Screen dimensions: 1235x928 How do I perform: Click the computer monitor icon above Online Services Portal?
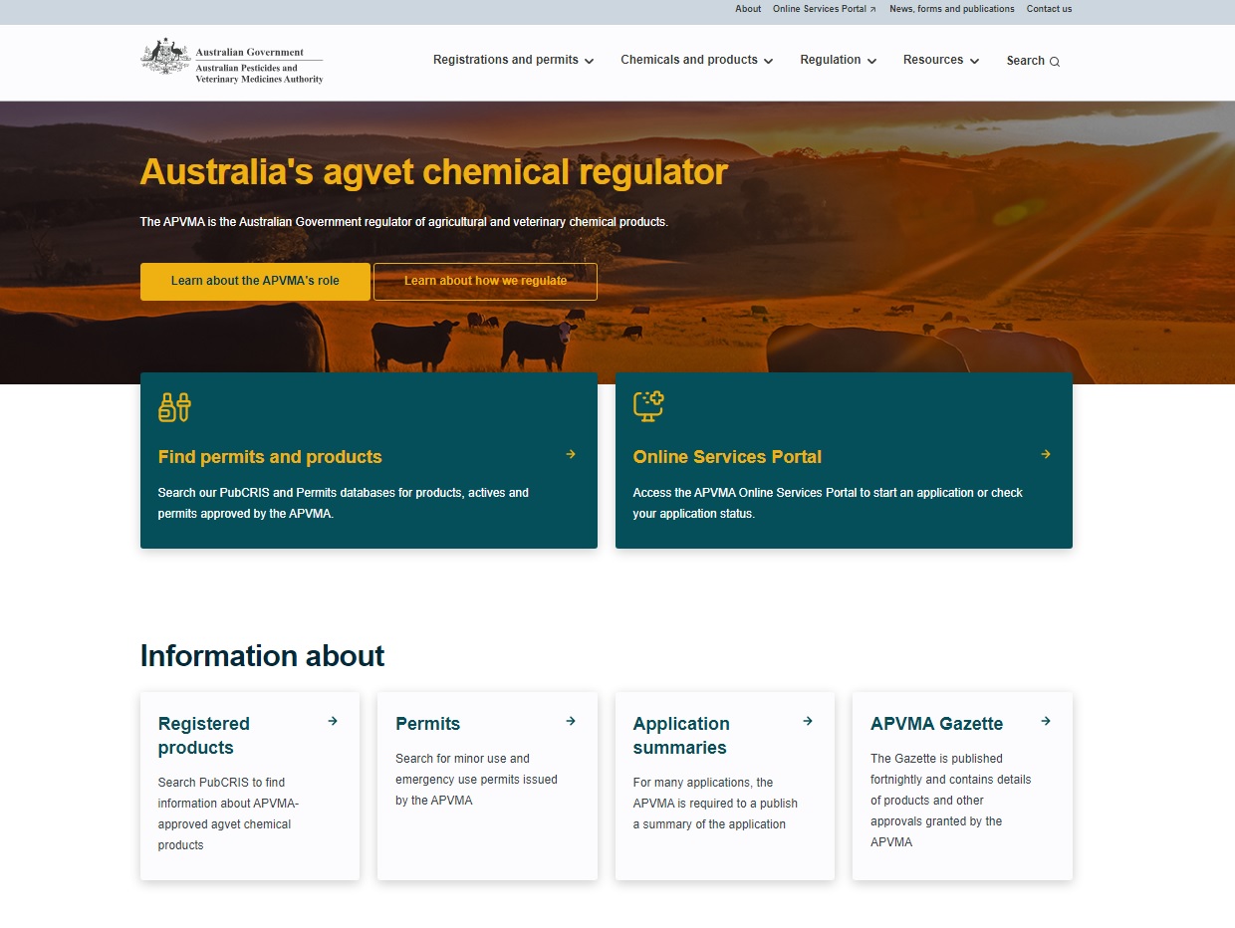tap(648, 406)
